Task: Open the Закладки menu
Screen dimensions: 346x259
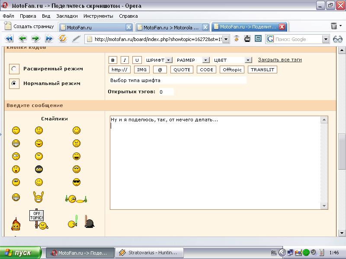Action: coord(67,16)
